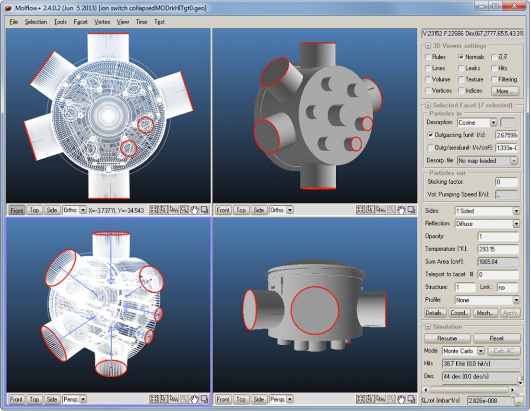Click the vertex select tool in the top-left viewer
Image resolution: width=531 pixels, height=411 pixels.
point(174,210)
